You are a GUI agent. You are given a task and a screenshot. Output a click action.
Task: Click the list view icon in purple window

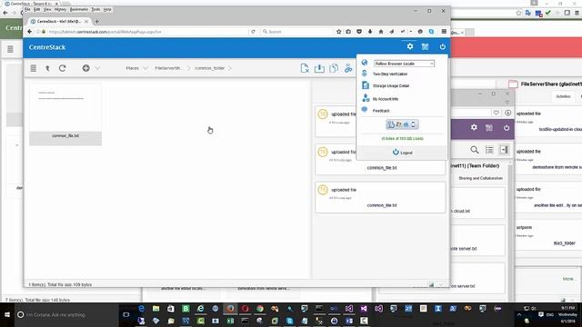point(489,150)
